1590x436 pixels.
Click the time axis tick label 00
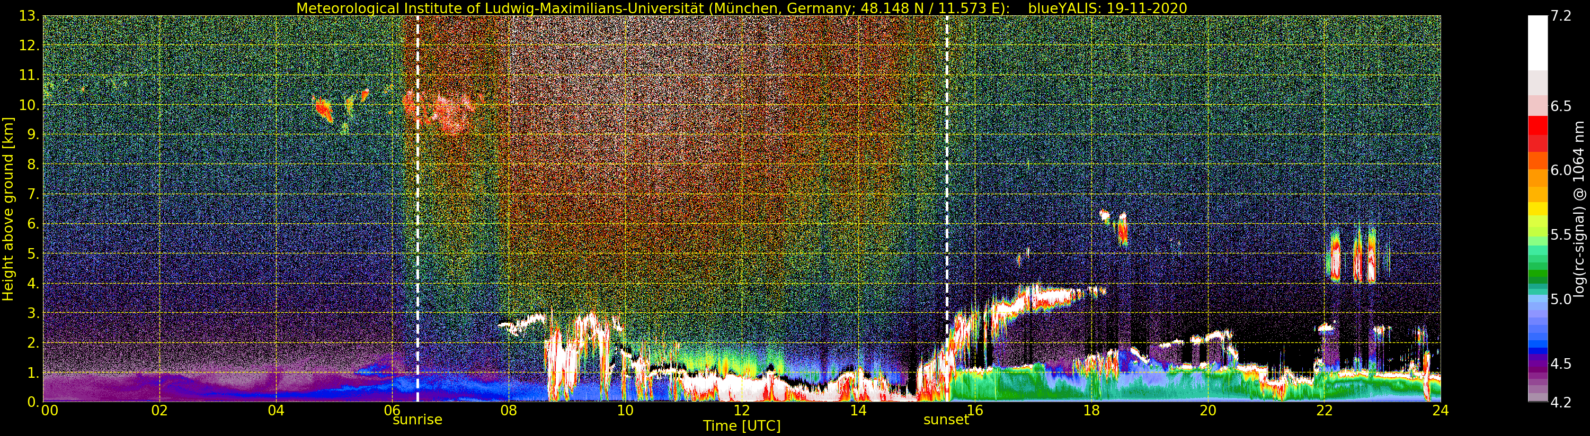point(49,411)
